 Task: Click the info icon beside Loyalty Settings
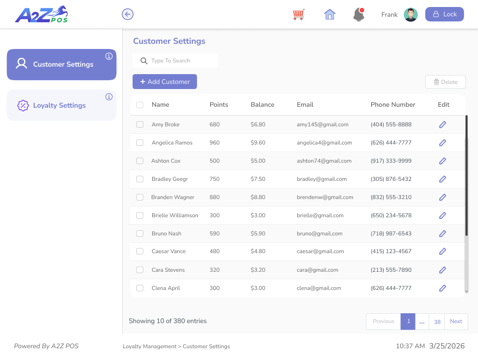pyautogui.click(x=109, y=96)
